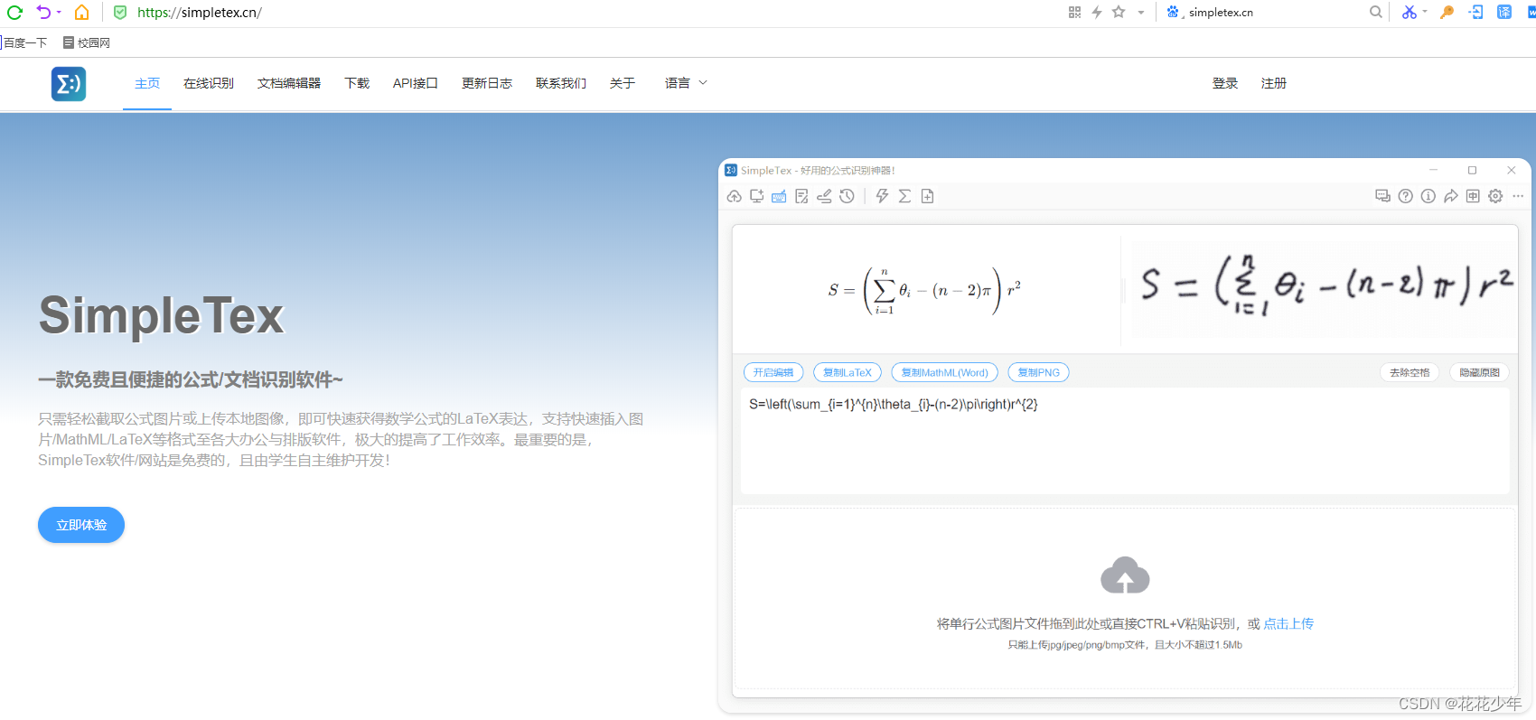1536x720 pixels.
Task: Open 联系我们 contact us menu item
Action: pyautogui.click(x=561, y=83)
